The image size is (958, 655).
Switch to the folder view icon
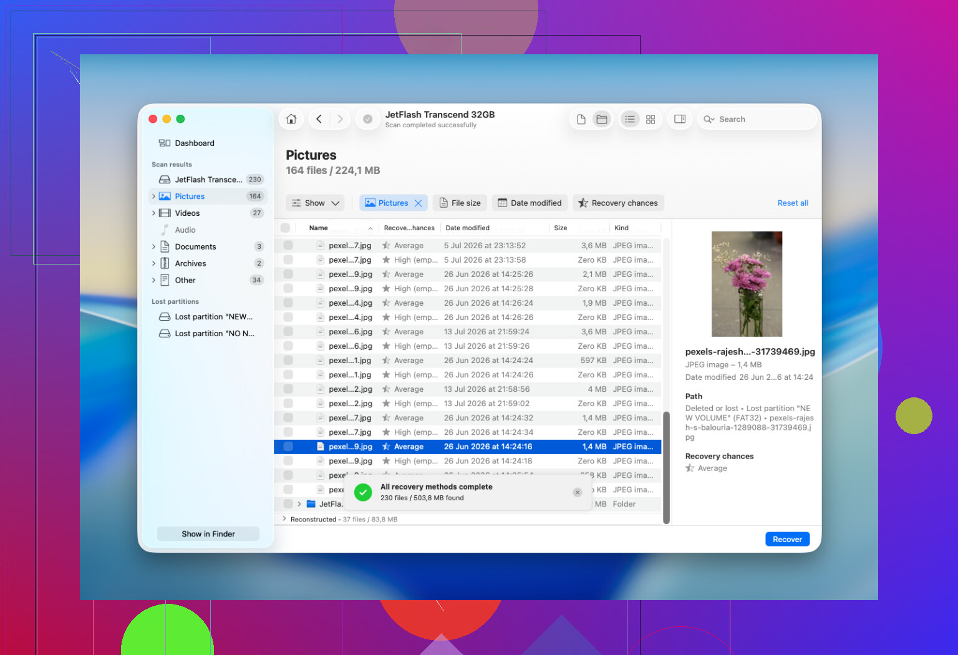click(x=602, y=119)
